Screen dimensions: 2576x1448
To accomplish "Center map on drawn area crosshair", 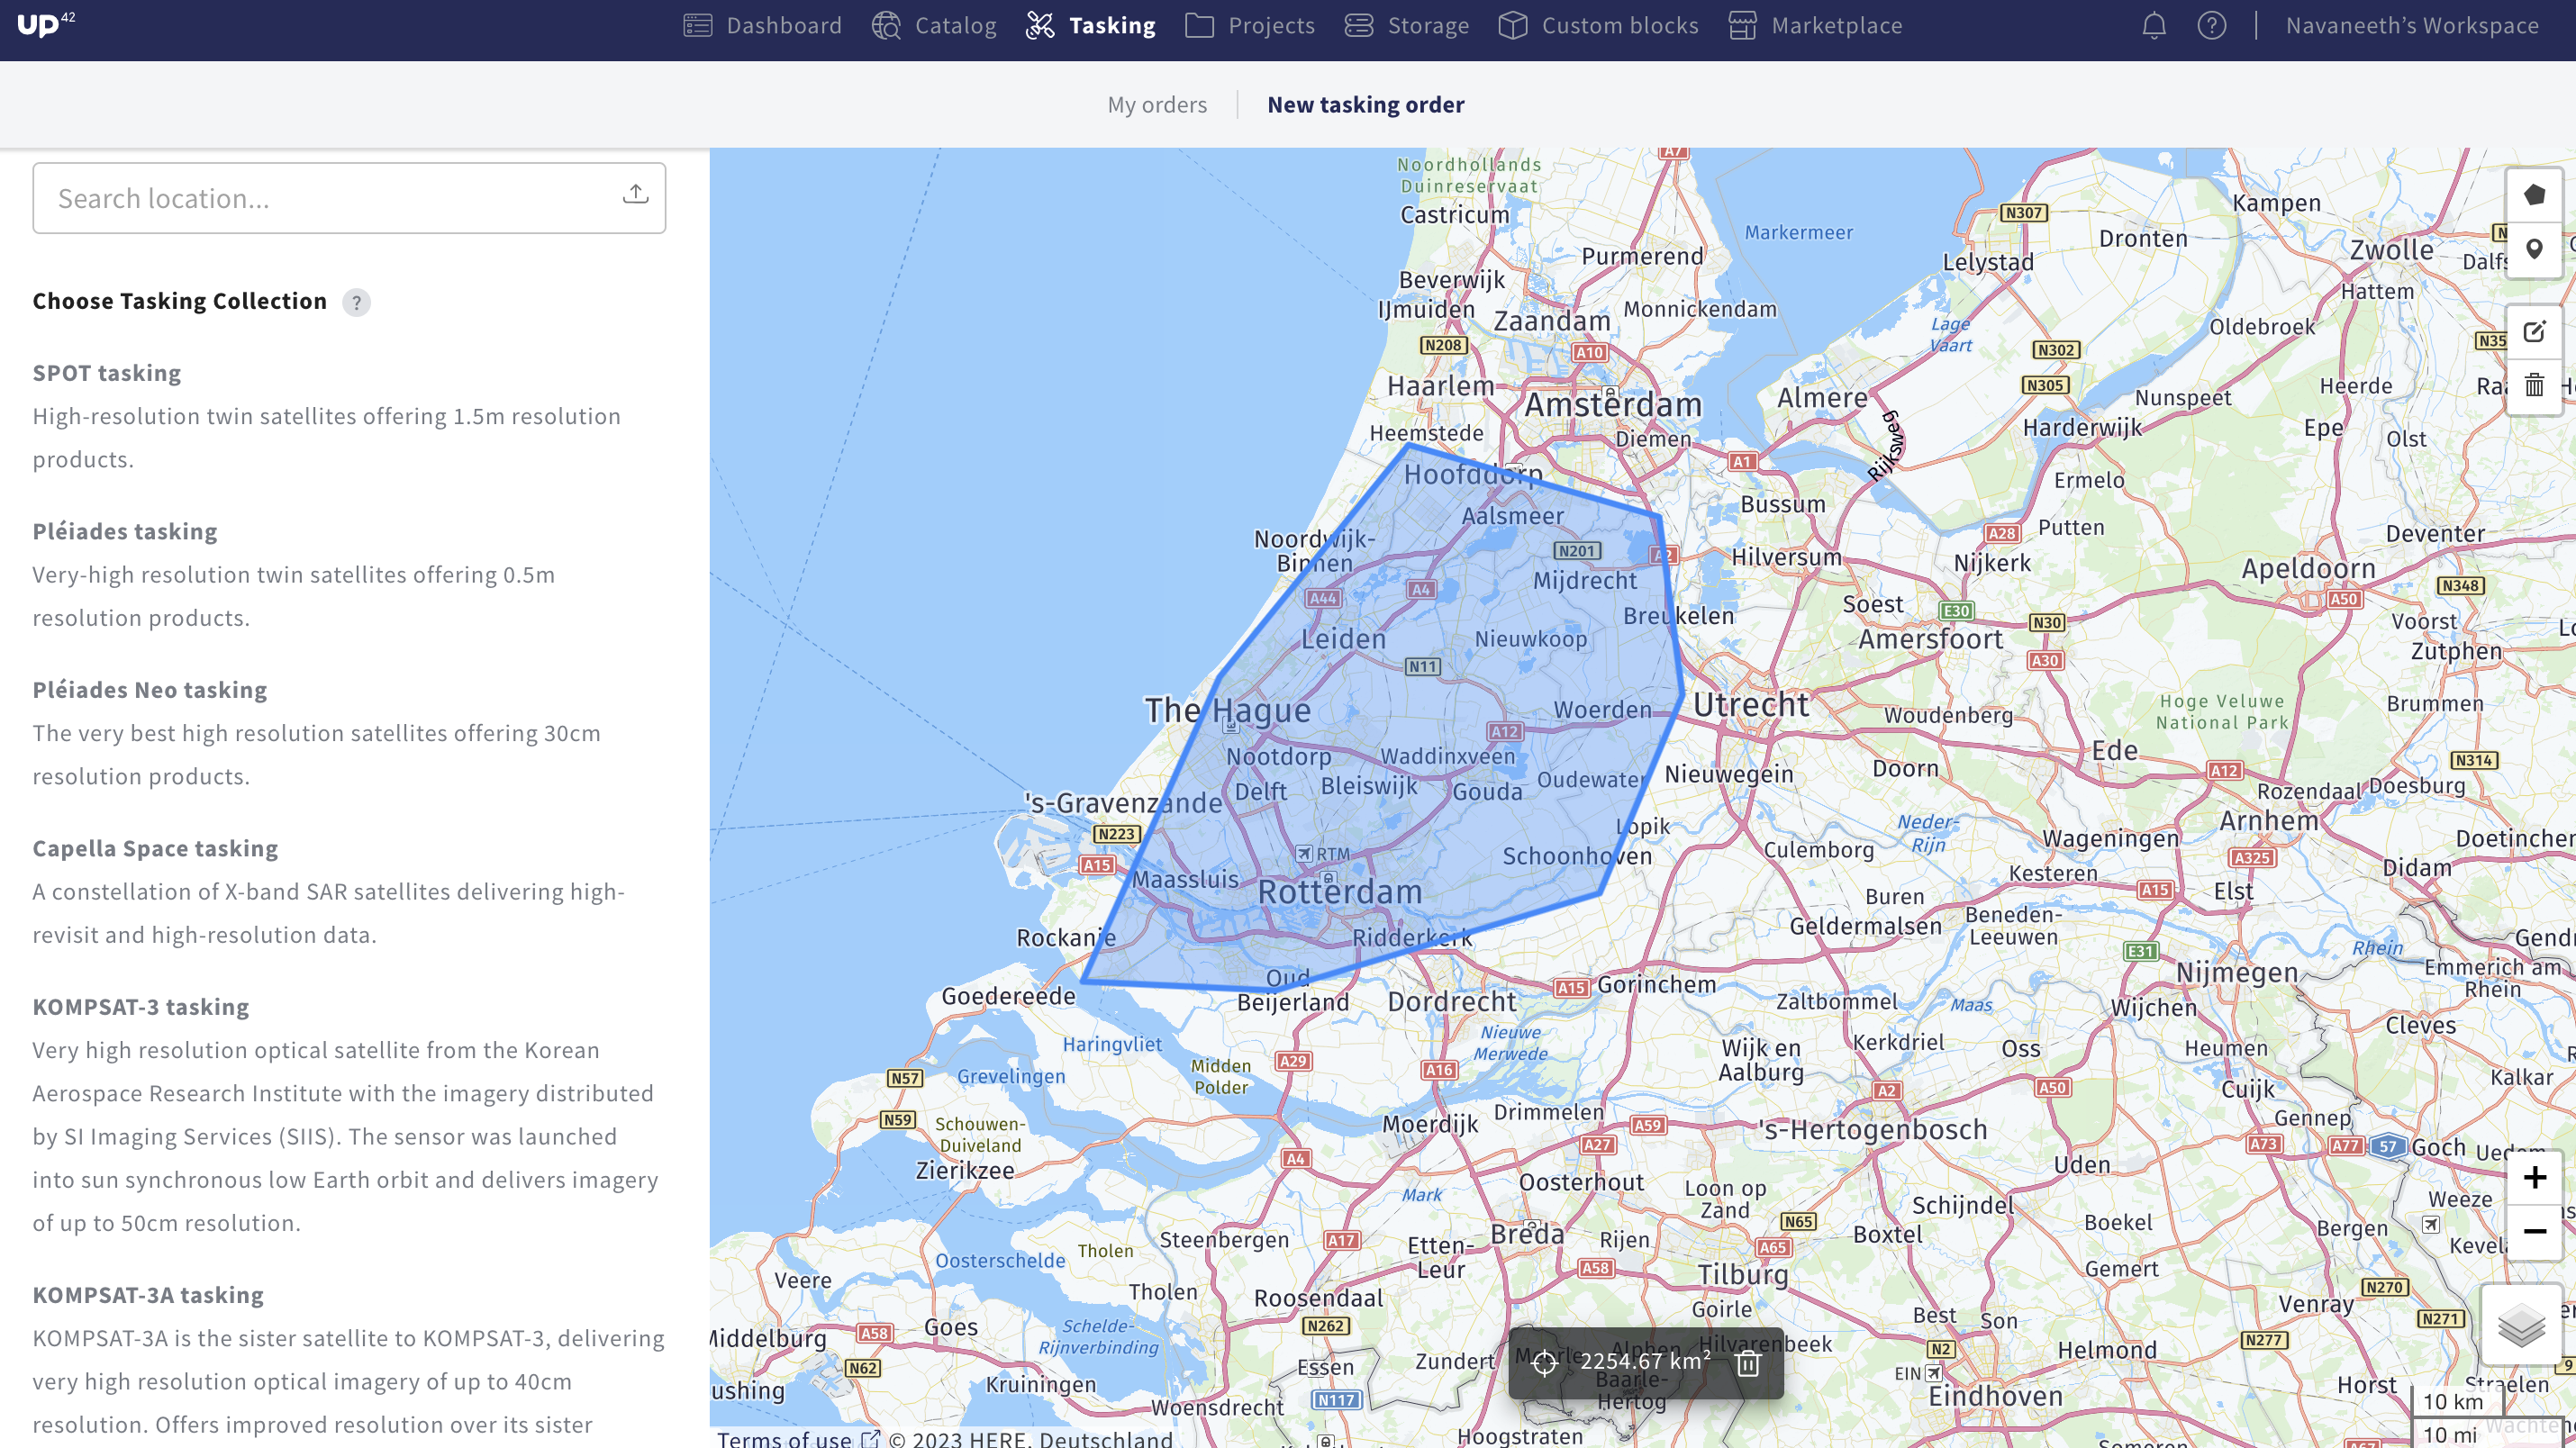I will click(x=1544, y=1362).
